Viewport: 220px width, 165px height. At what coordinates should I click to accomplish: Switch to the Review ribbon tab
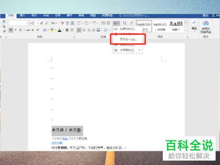(81, 15)
